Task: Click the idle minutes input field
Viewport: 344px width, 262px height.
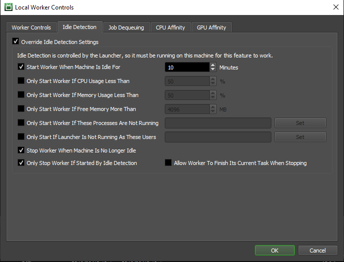Action: click(186, 67)
